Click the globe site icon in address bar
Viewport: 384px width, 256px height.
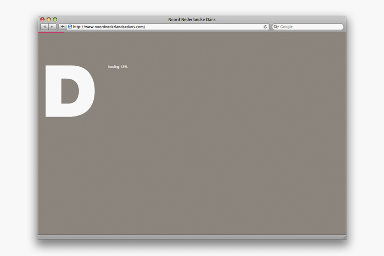[x=70, y=27]
